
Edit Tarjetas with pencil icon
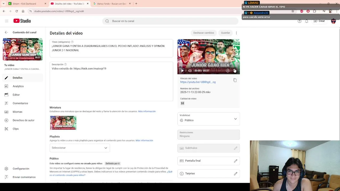[235, 173]
